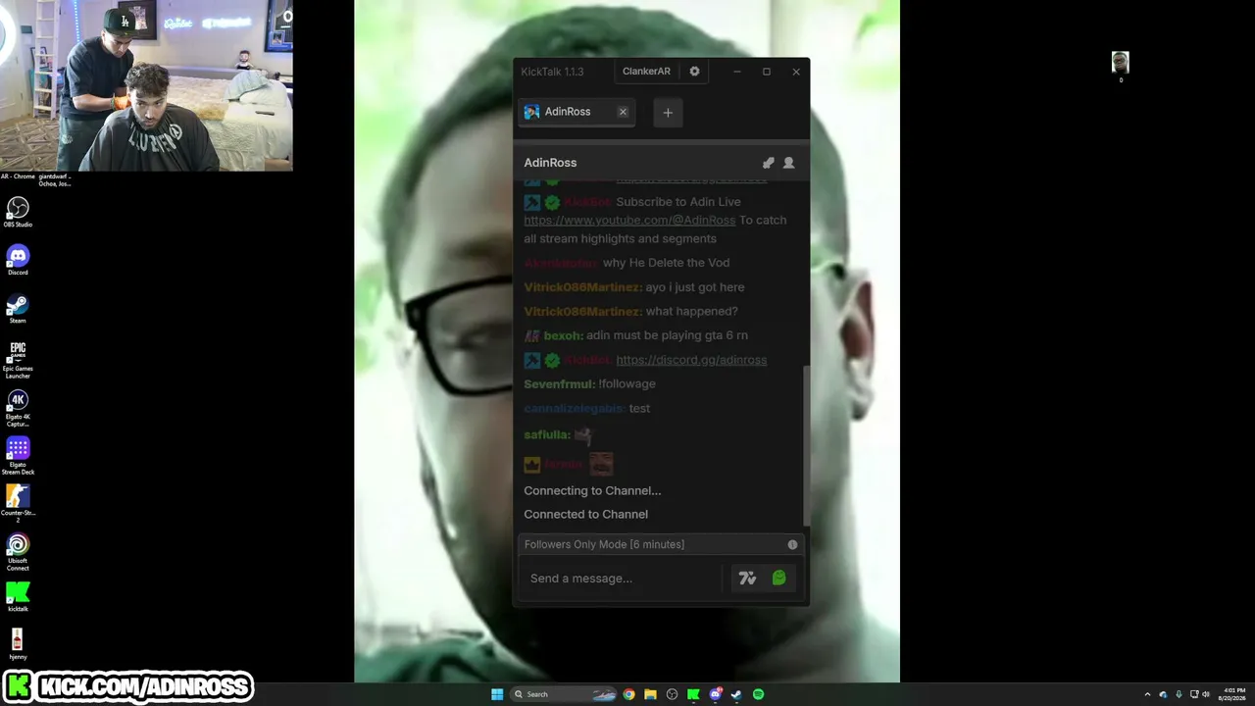Viewport: 1255px width, 706px height.
Task: Open hjenny desktop shortcut
Action: click(x=18, y=644)
